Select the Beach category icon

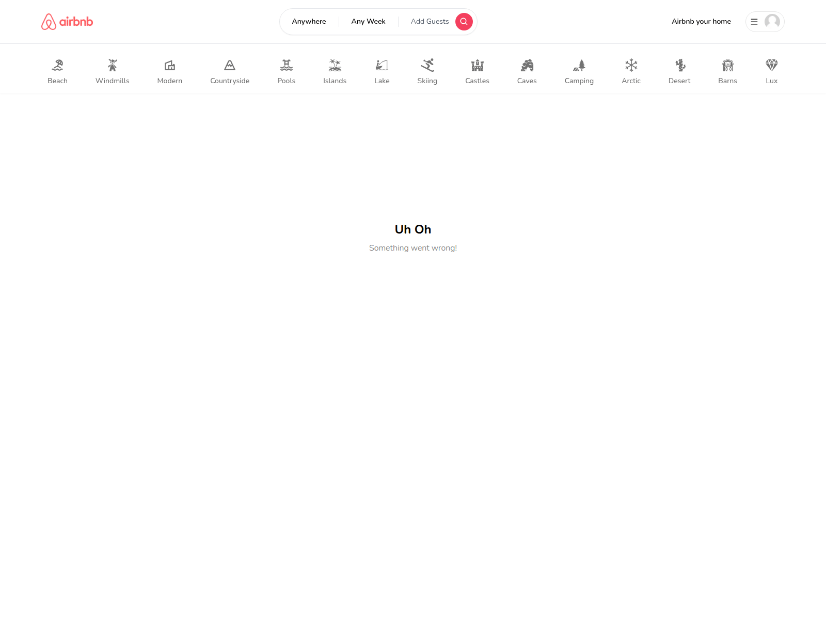pyautogui.click(x=57, y=65)
